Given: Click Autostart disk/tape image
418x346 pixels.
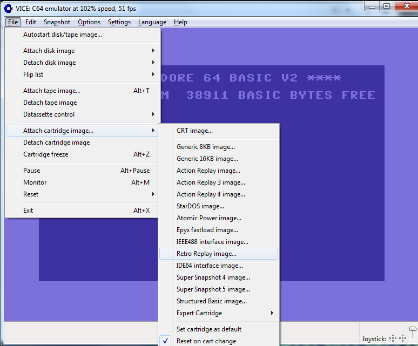Looking at the screenshot, I should coord(62,35).
